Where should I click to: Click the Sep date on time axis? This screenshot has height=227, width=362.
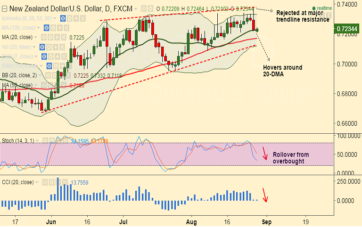(266, 222)
